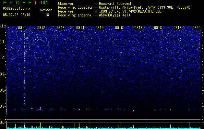Click the 'Observer' field label

coord(66,4)
